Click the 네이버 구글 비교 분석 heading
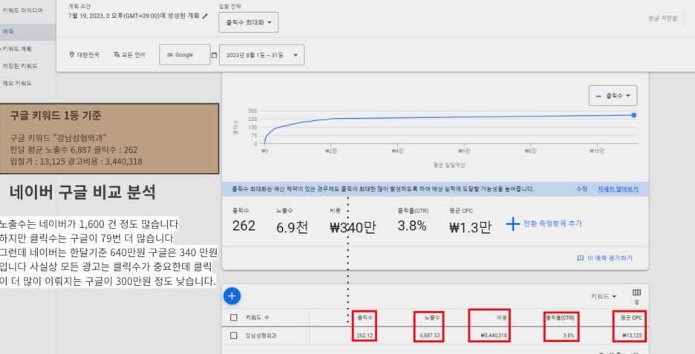Image resolution: width=695 pixels, height=354 pixels. pyautogui.click(x=82, y=192)
